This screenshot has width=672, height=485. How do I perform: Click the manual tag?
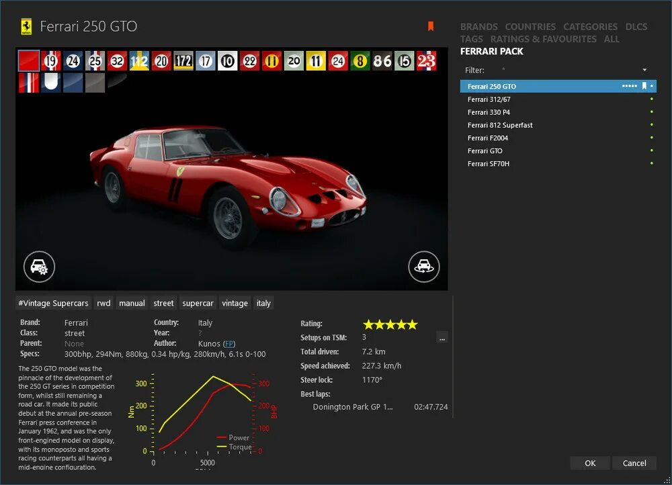pyautogui.click(x=132, y=303)
